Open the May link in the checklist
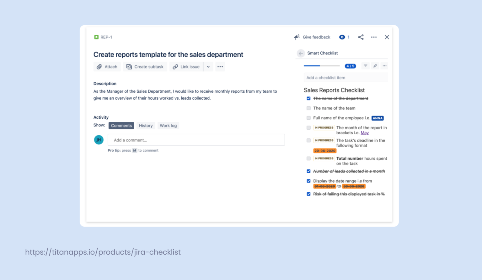The image size is (482, 280). [365, 133]
